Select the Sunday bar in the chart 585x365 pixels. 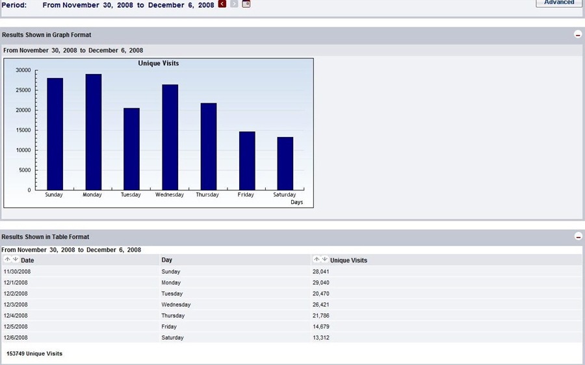pyautogui.click(x=55, y=134)
